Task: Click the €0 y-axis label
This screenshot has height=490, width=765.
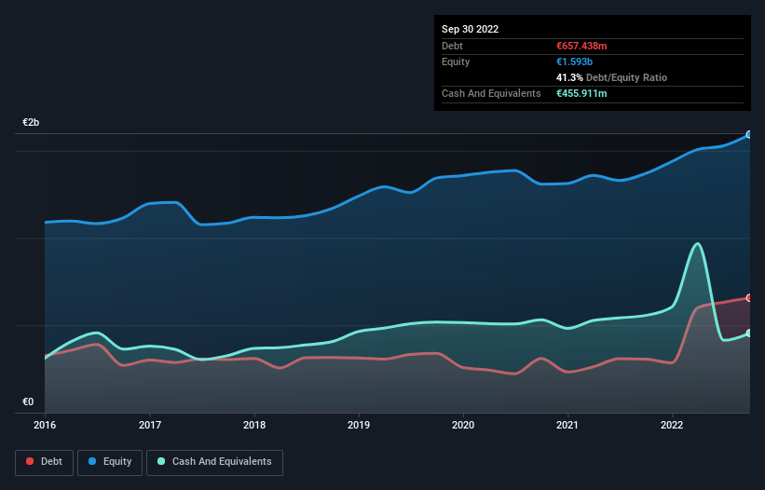Action: click(x=28, y=402)
